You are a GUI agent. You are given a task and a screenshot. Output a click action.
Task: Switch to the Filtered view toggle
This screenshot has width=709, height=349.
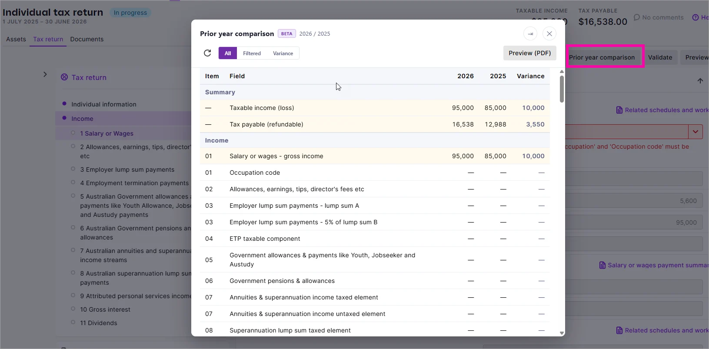[252, 53]
